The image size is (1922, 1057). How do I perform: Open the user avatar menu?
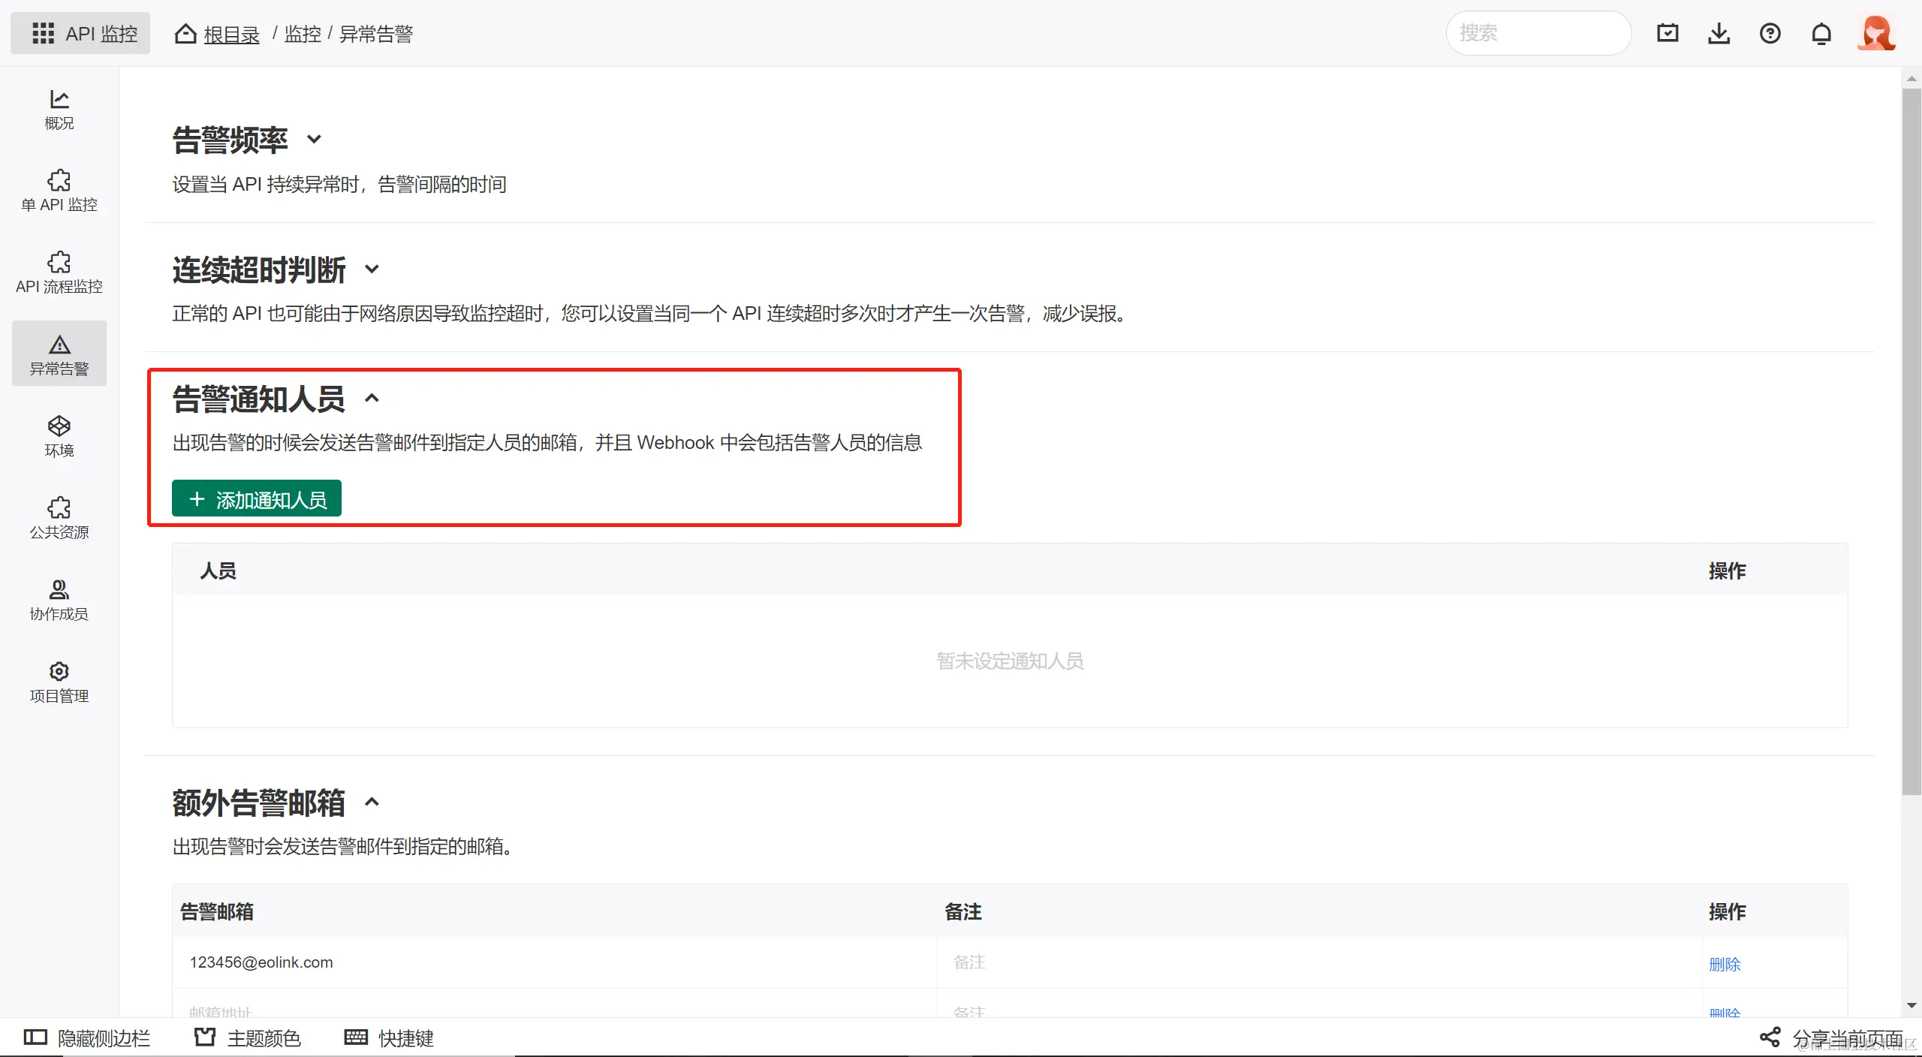pos(1876,33)
